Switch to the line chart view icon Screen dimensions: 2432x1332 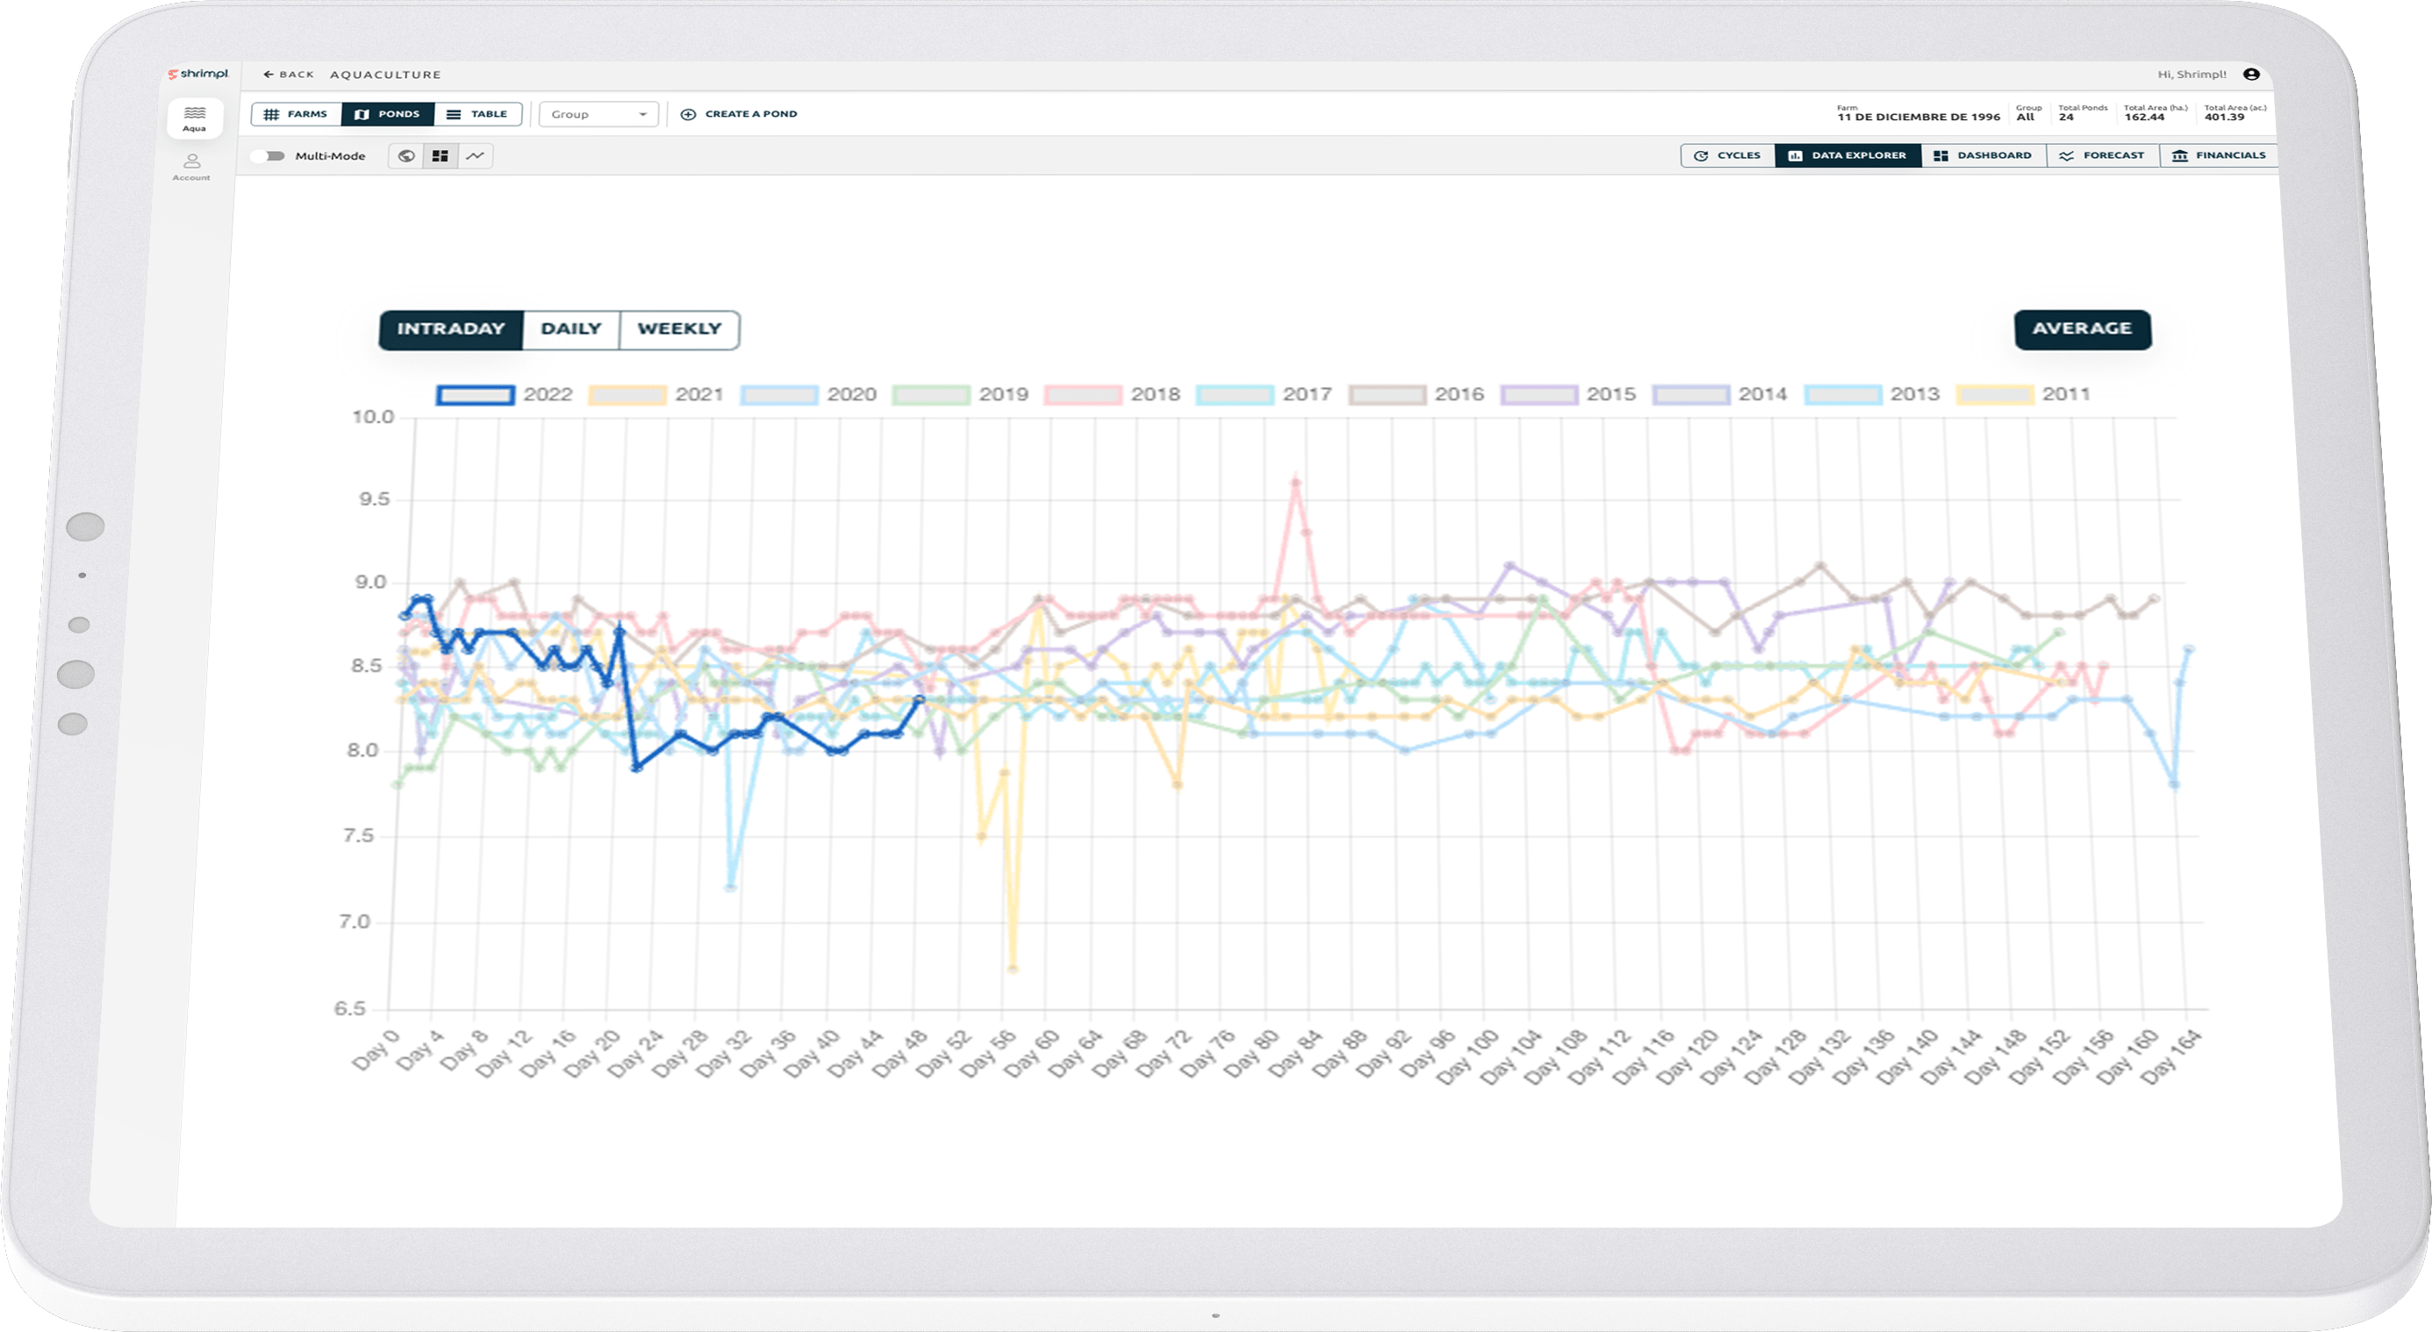click(x=475, y=156)
